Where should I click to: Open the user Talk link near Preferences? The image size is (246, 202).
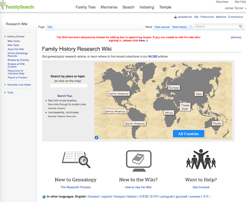[196, 17]
